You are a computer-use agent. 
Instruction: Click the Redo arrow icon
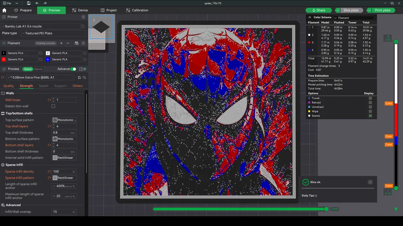point(44,3)
